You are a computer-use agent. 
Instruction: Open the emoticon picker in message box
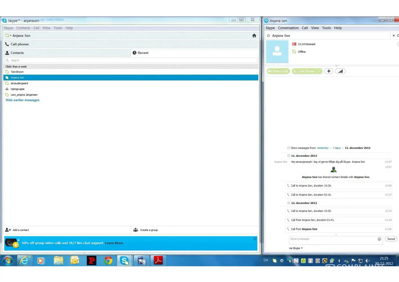click(379, 239)
